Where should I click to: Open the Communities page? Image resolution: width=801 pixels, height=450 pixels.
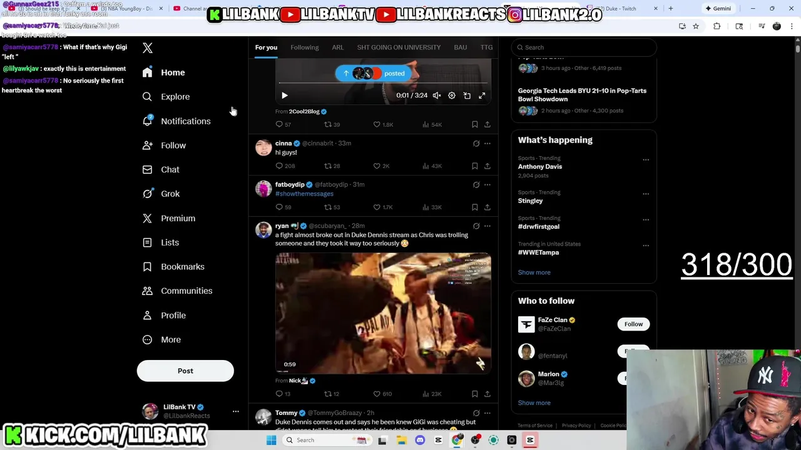click(177, 291)
